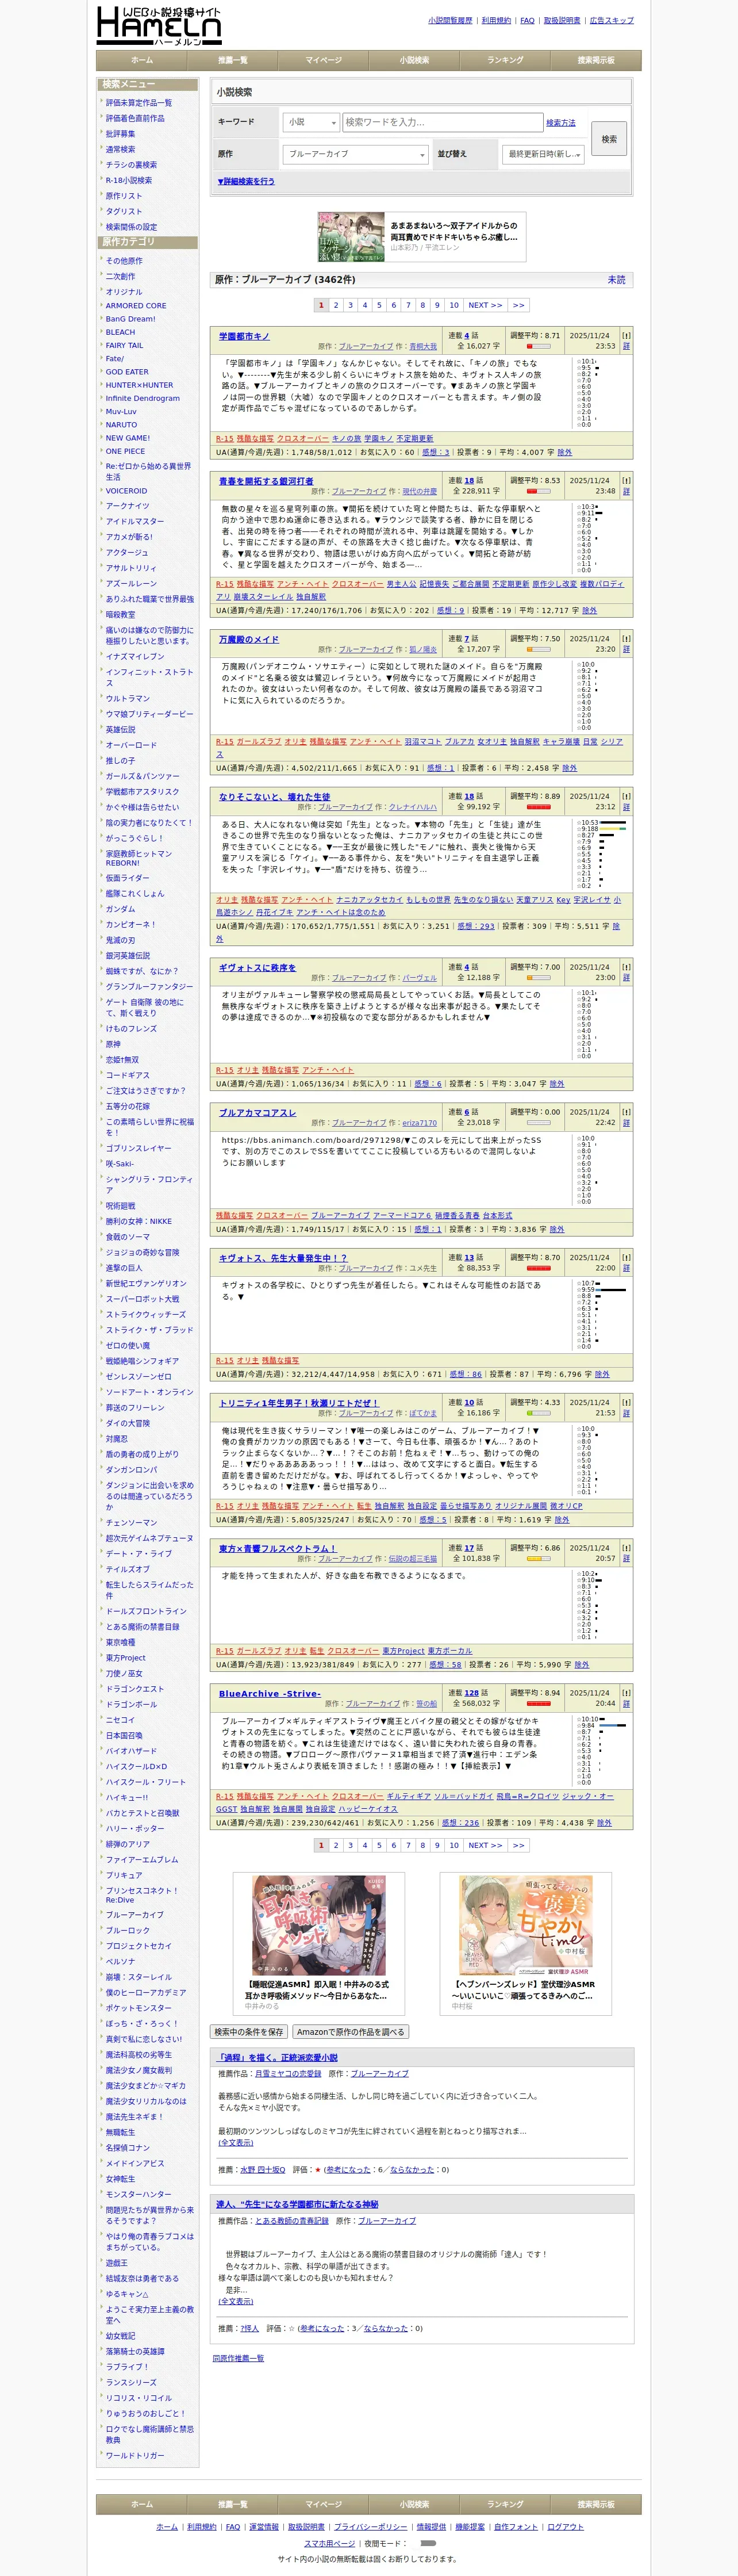
Task: Choose the ワールドトリガー category in the sidebar
Action: (x=135, y=2455)
